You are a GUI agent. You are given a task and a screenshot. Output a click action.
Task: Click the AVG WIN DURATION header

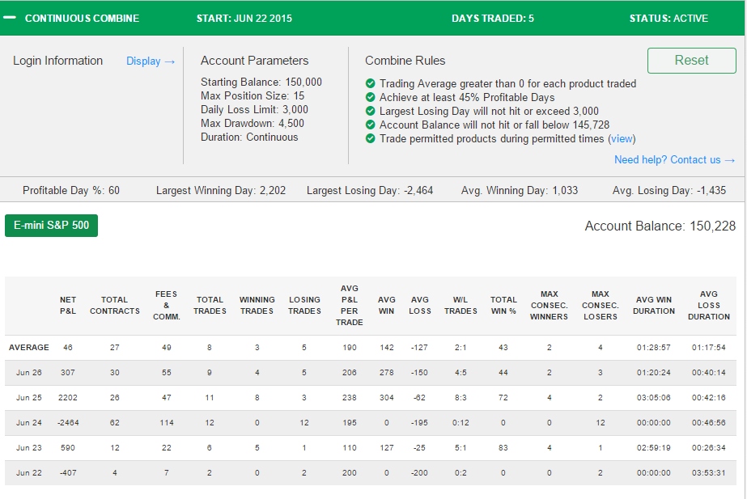[x=654, y=306]
